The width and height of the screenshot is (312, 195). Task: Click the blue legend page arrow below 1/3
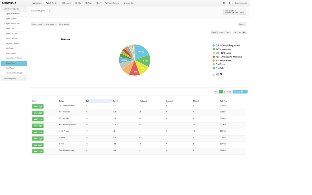click(x=221, y=74)
